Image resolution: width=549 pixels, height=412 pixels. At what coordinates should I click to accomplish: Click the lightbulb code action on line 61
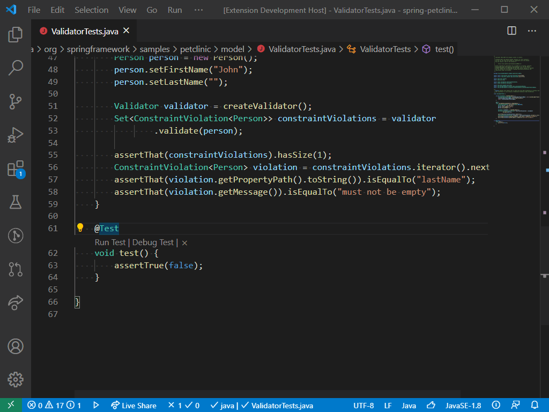tap(80, 227)
